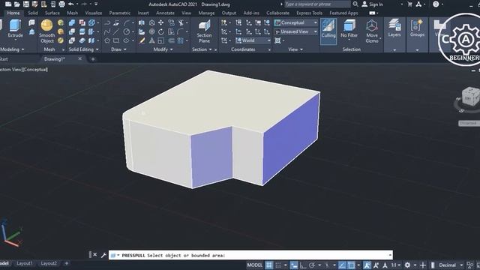Image resolution: width=480 pixels, height=270 pixels.
Task: Select the Rectangle tool in Draw panel
Action: tap(116, 40)
